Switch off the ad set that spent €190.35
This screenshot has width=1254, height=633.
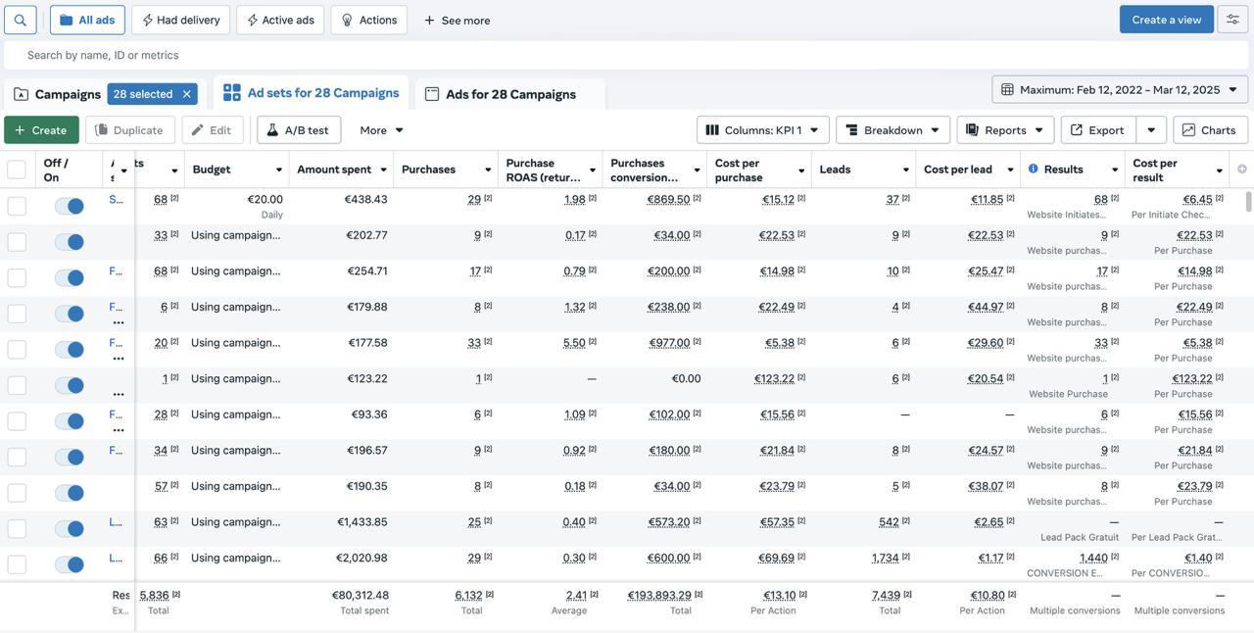(69, 493)
